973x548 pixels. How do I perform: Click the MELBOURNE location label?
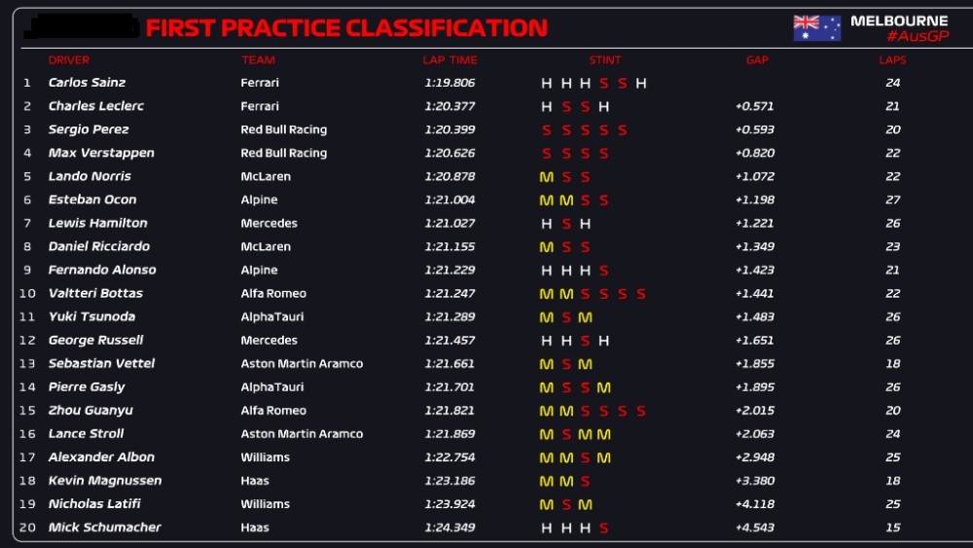pyautogui.click(x=899, y=21)
